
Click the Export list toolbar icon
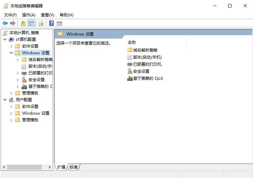click(x=41, y=23)
